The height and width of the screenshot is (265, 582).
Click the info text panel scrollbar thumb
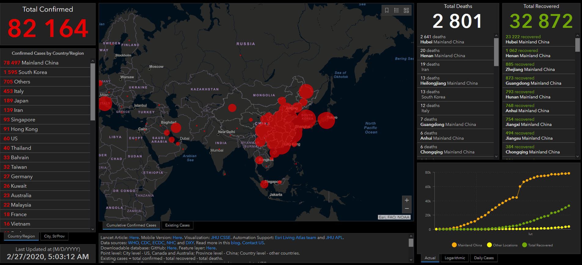click(411, 243)
